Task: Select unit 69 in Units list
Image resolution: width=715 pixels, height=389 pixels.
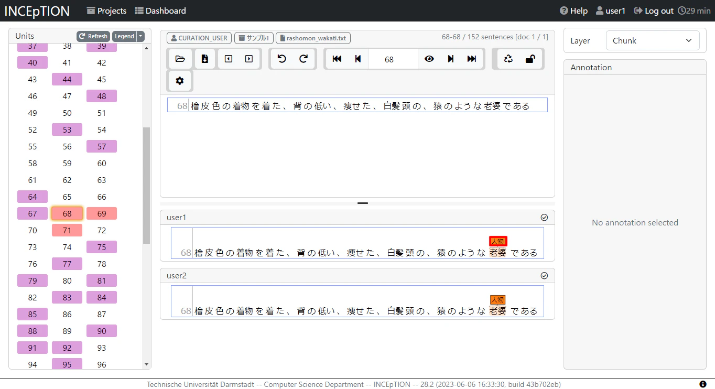Action: (x=102, y=213)
